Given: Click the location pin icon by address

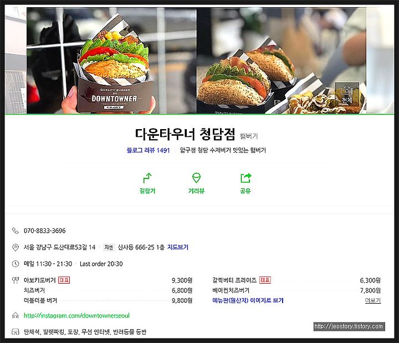Looking at the screenshot, I should pos(16,247).
